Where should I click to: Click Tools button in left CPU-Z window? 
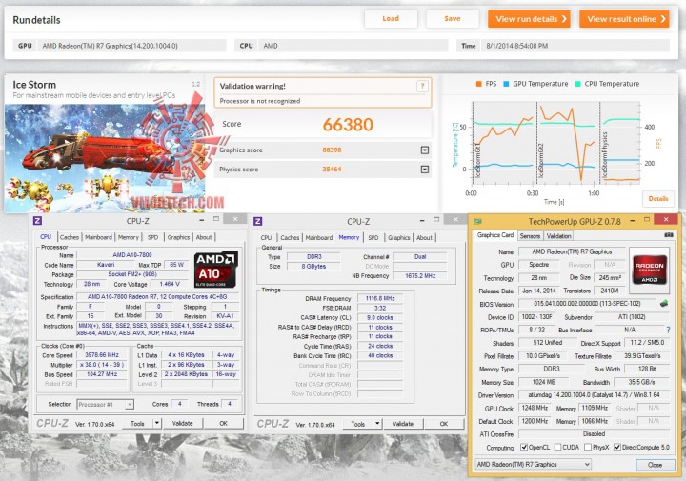[x=137, y=423]
